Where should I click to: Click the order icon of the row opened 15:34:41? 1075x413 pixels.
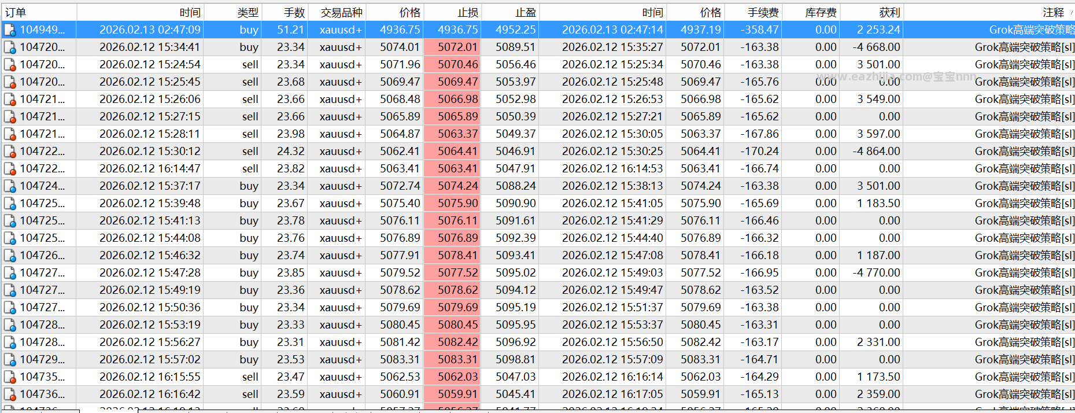click(x=10, y=47)
